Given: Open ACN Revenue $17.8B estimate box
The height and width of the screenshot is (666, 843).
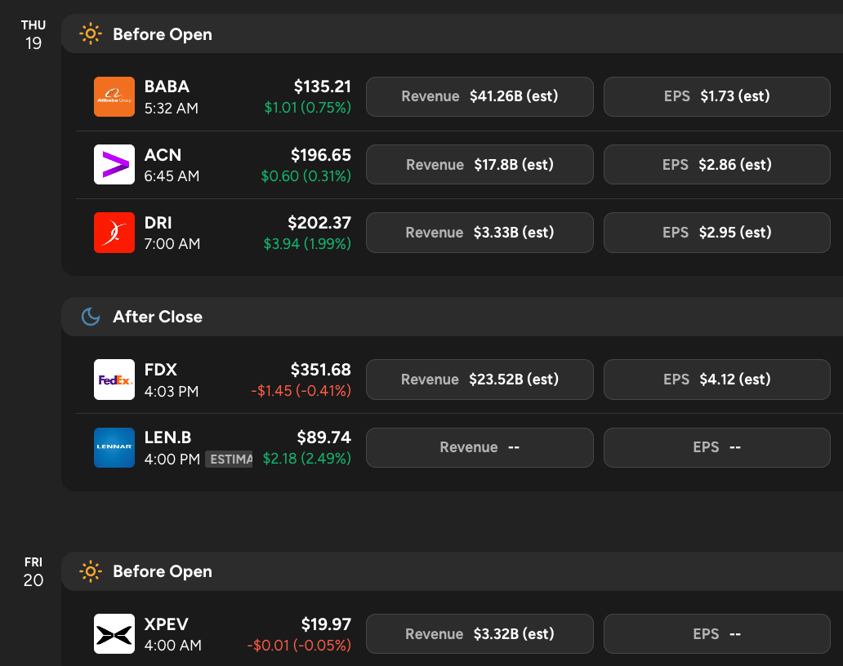Looking at the screenshot, I should pos(479,164).
